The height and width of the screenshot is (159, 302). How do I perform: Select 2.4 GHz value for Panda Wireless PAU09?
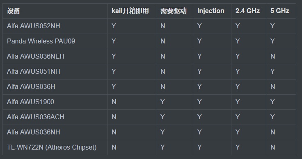(x=238, y=41)
